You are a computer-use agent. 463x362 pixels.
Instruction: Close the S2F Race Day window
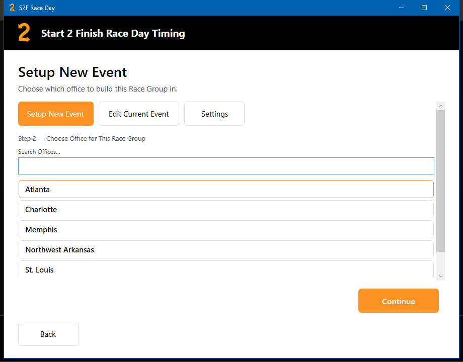pyautogui.click(x=447, y=8)
